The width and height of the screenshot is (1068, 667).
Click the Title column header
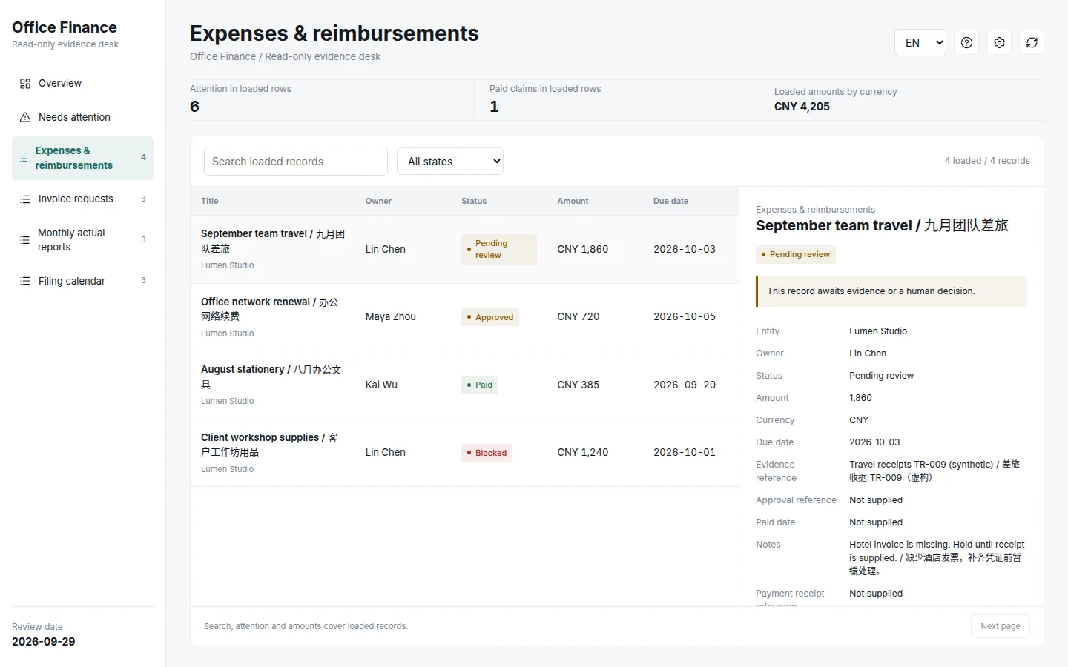[210, 201]
